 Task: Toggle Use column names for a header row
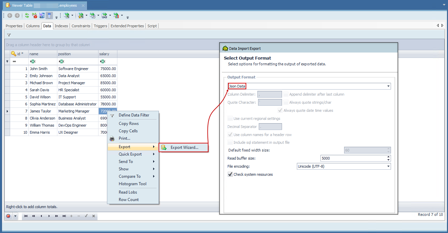click(230, 135)
